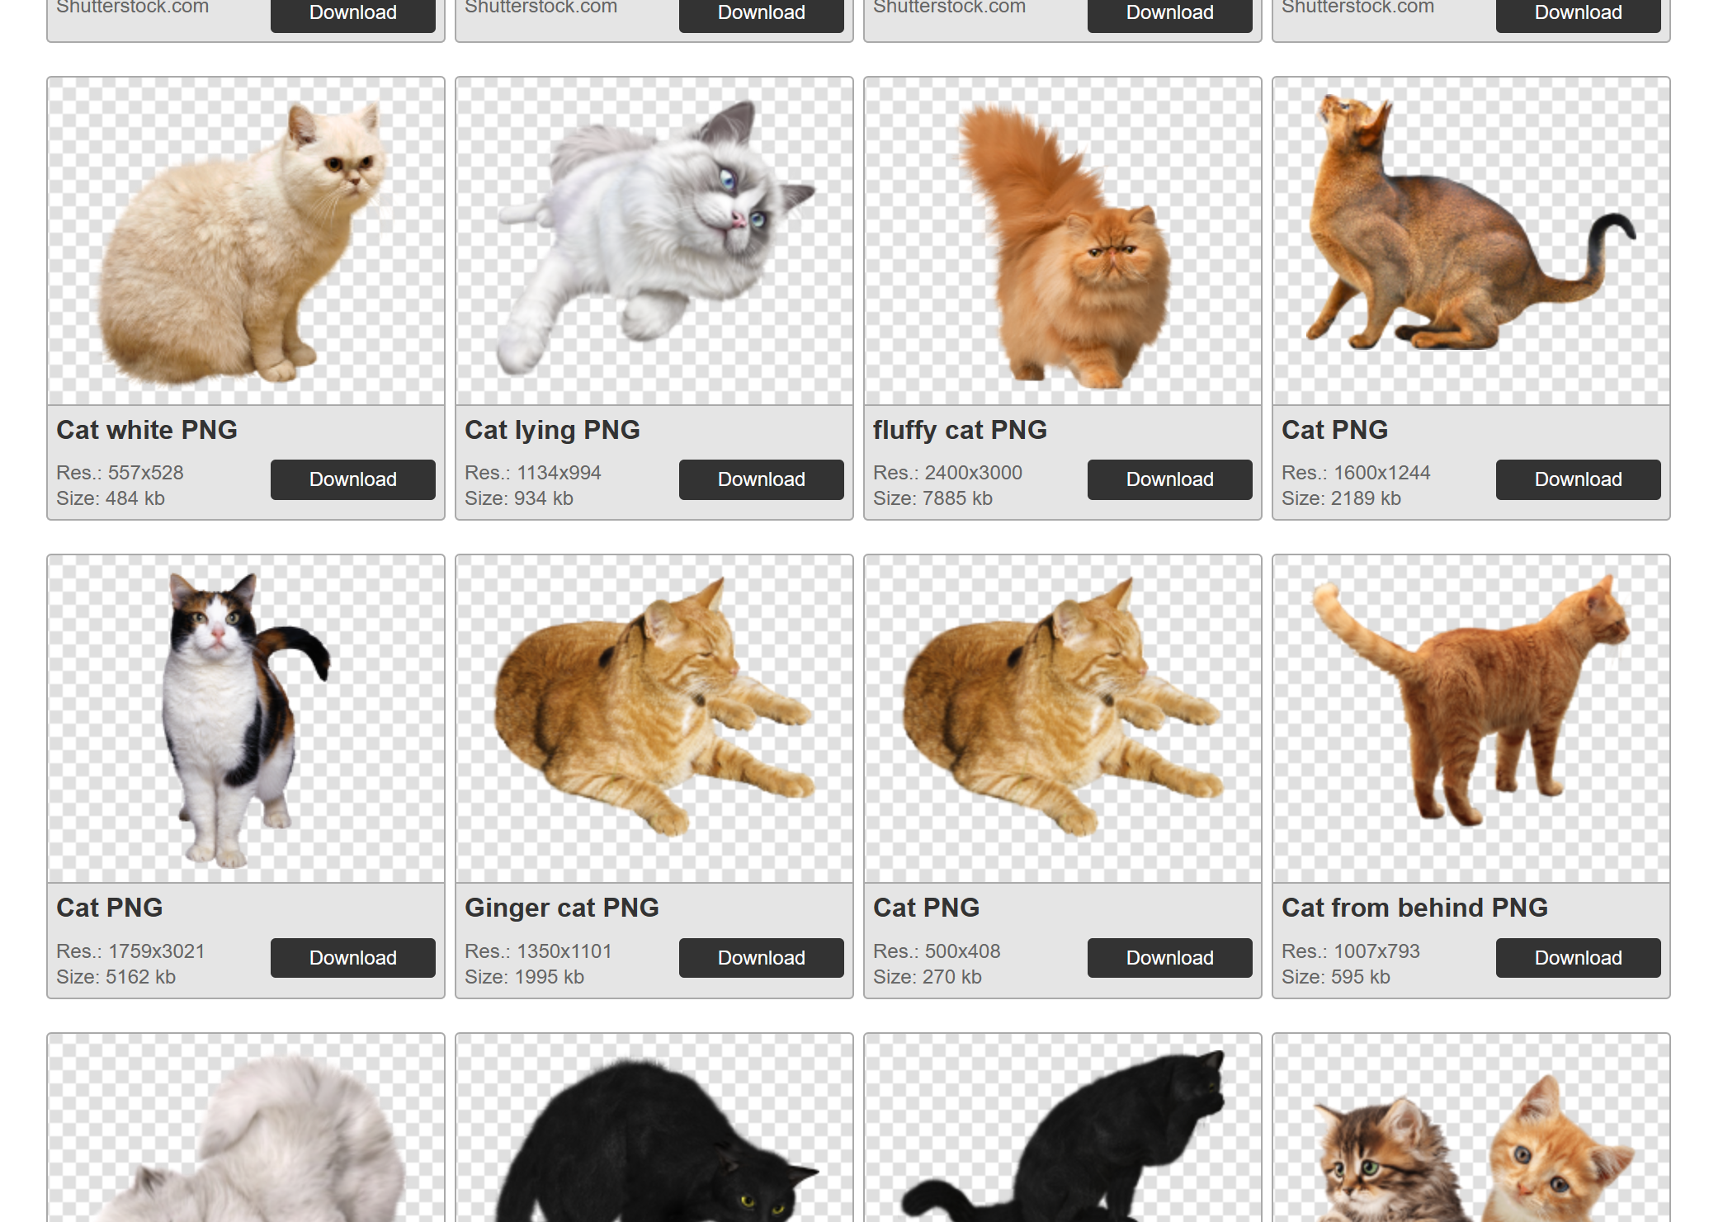Open the fluffy cat PNG title link
Screen dimensions: 1709x1222
coord(960,430)
